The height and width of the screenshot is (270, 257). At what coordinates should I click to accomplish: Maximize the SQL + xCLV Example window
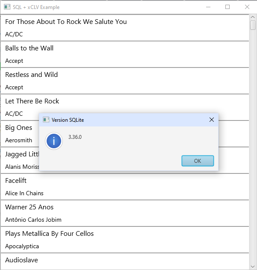[x=227, y=7]
